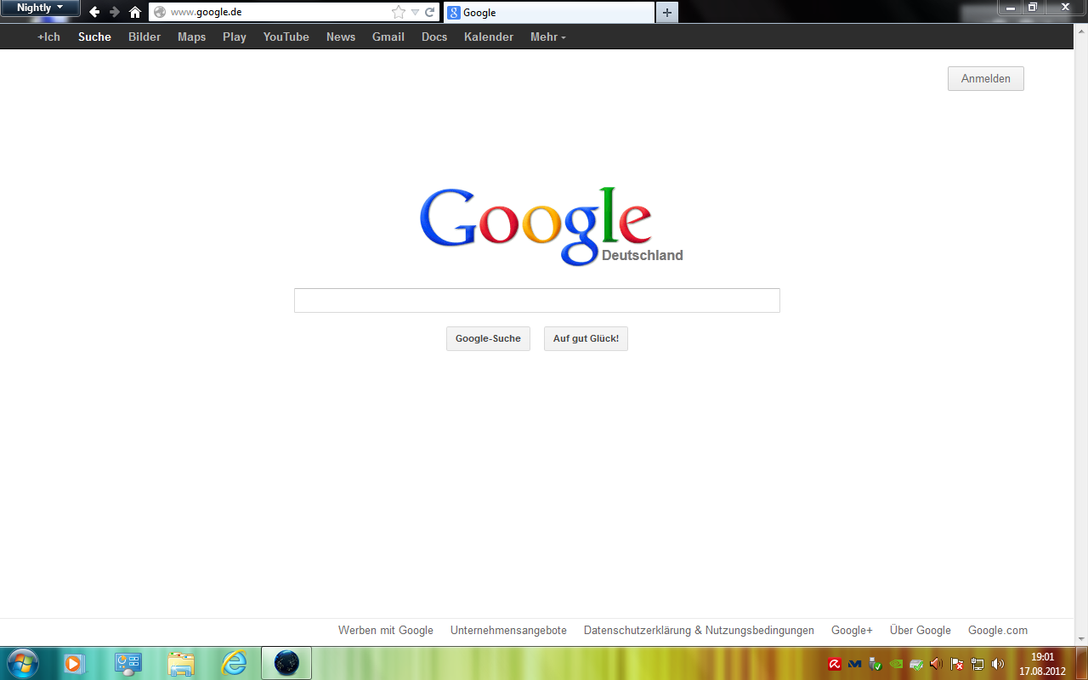
Task: Select the Nightly globe taskbar icon
Action: (286, 663)
